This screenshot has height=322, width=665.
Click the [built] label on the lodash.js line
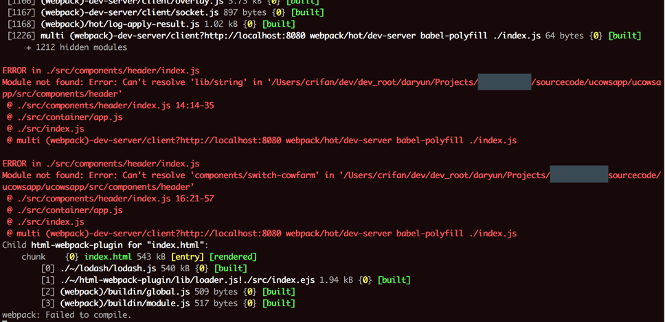click(230, 268)
